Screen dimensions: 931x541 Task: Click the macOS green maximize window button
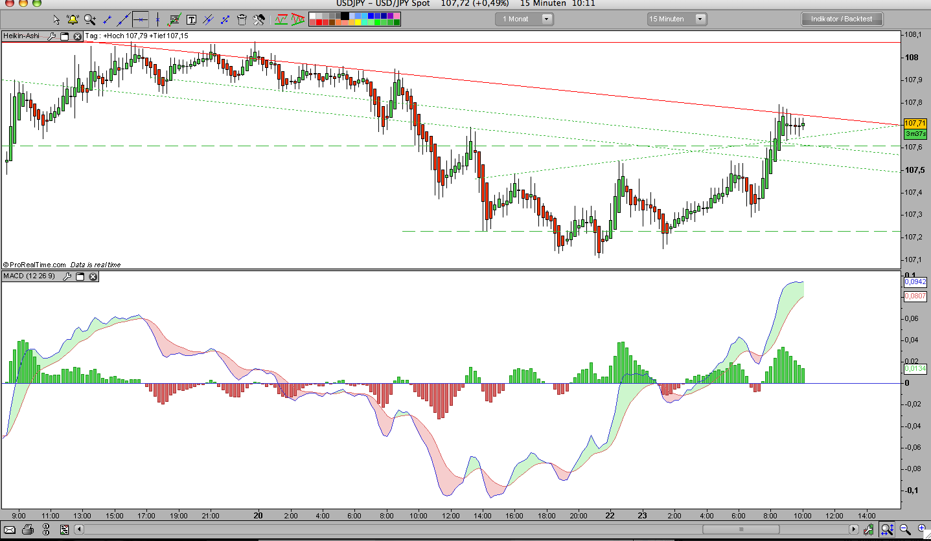37,3
